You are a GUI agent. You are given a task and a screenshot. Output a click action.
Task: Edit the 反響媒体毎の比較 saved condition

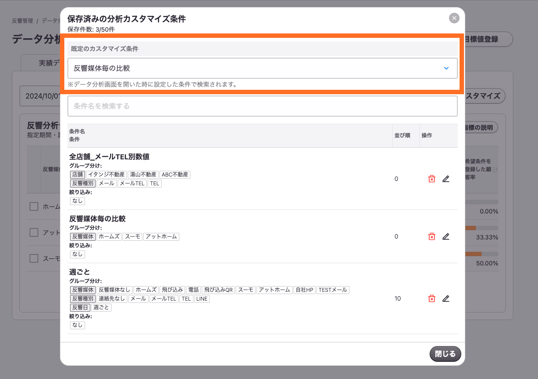(446, 236)
